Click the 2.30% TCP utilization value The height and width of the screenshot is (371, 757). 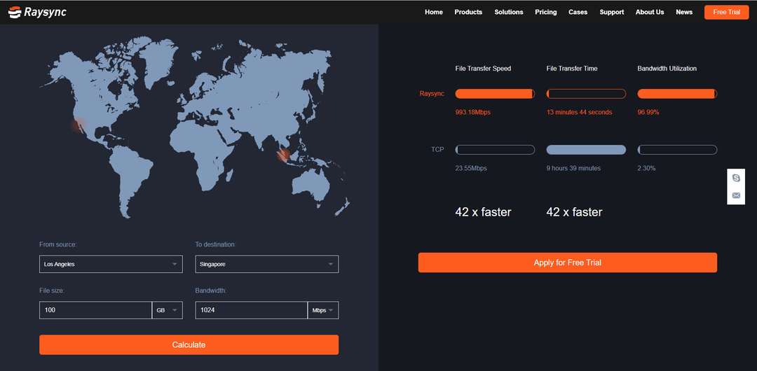click(x=646, y=169)
